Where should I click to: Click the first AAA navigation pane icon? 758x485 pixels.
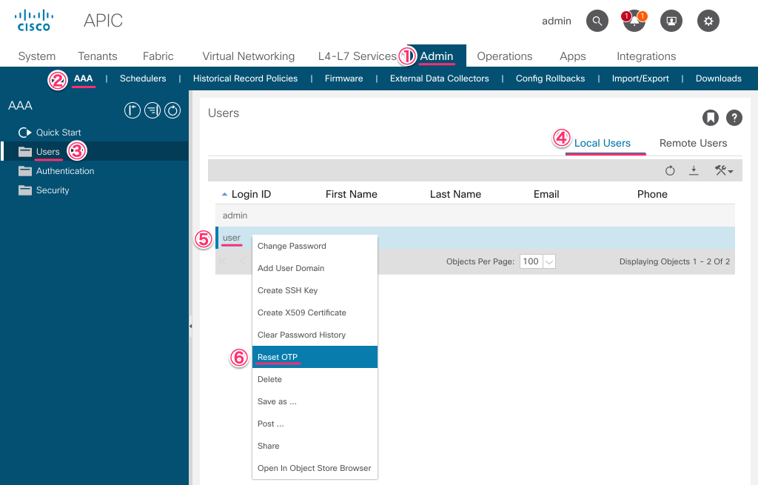(x=133, y=110)
